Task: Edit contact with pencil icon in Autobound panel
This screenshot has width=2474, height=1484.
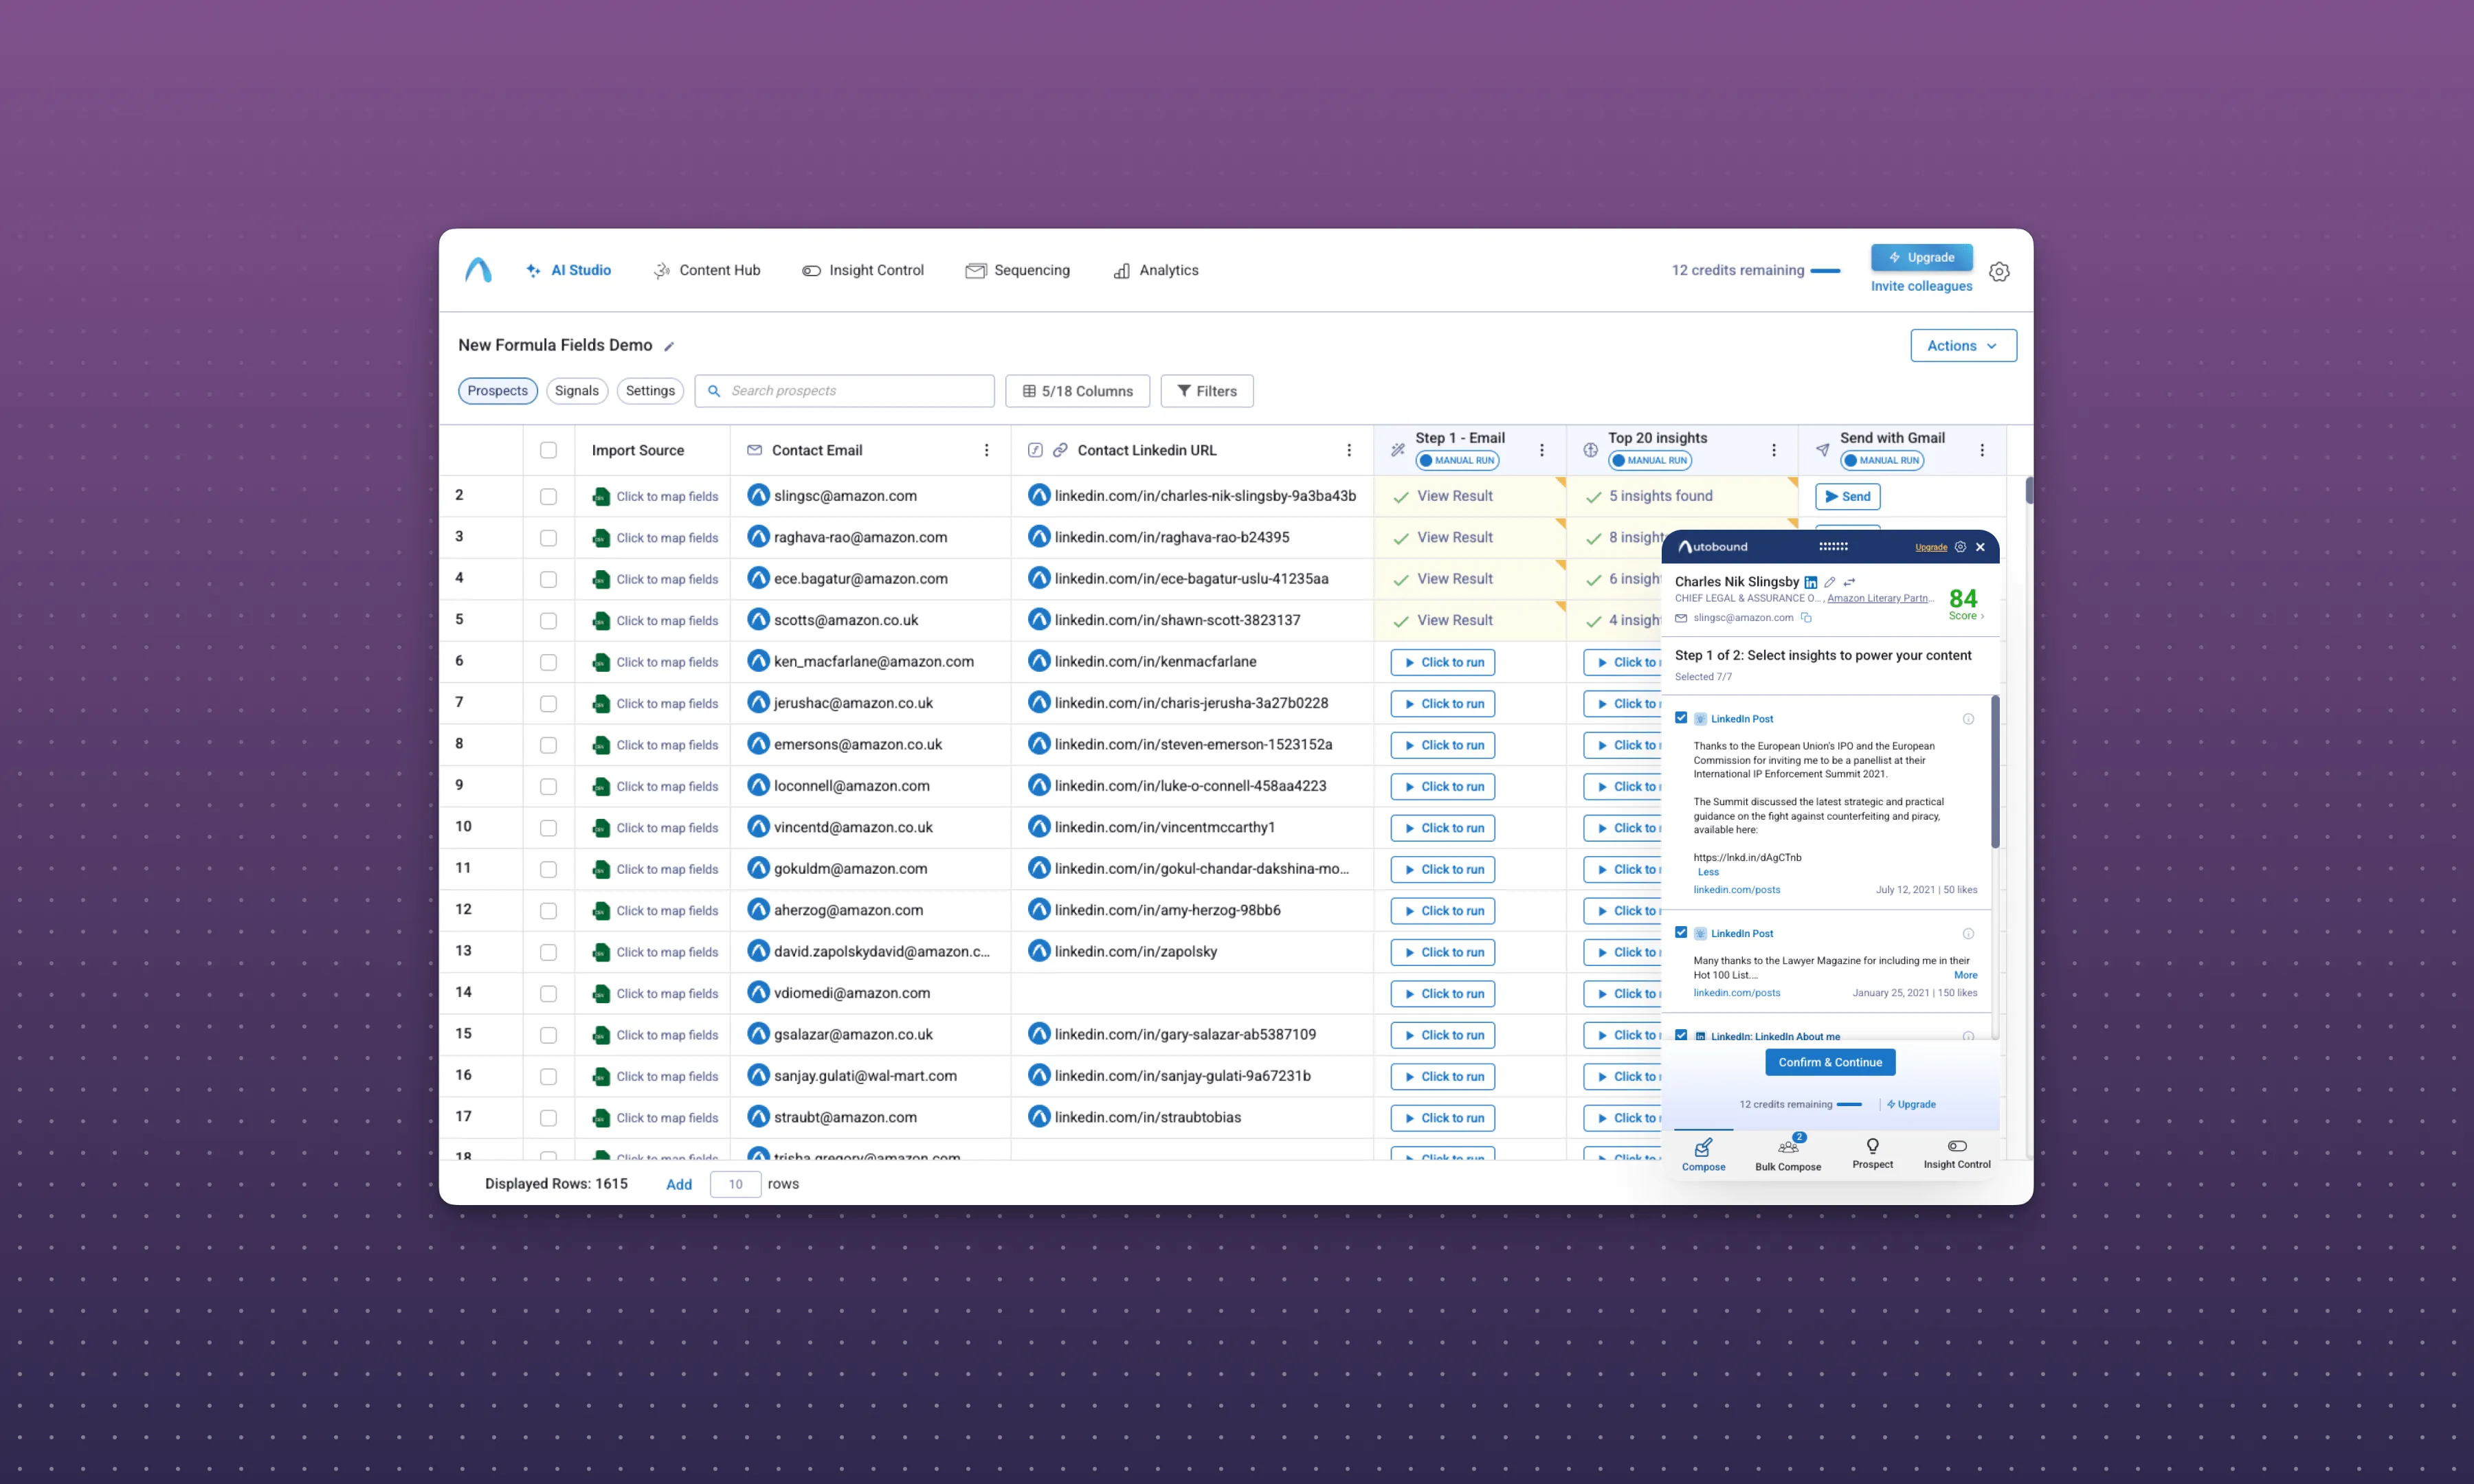Action: (1829, 582)
